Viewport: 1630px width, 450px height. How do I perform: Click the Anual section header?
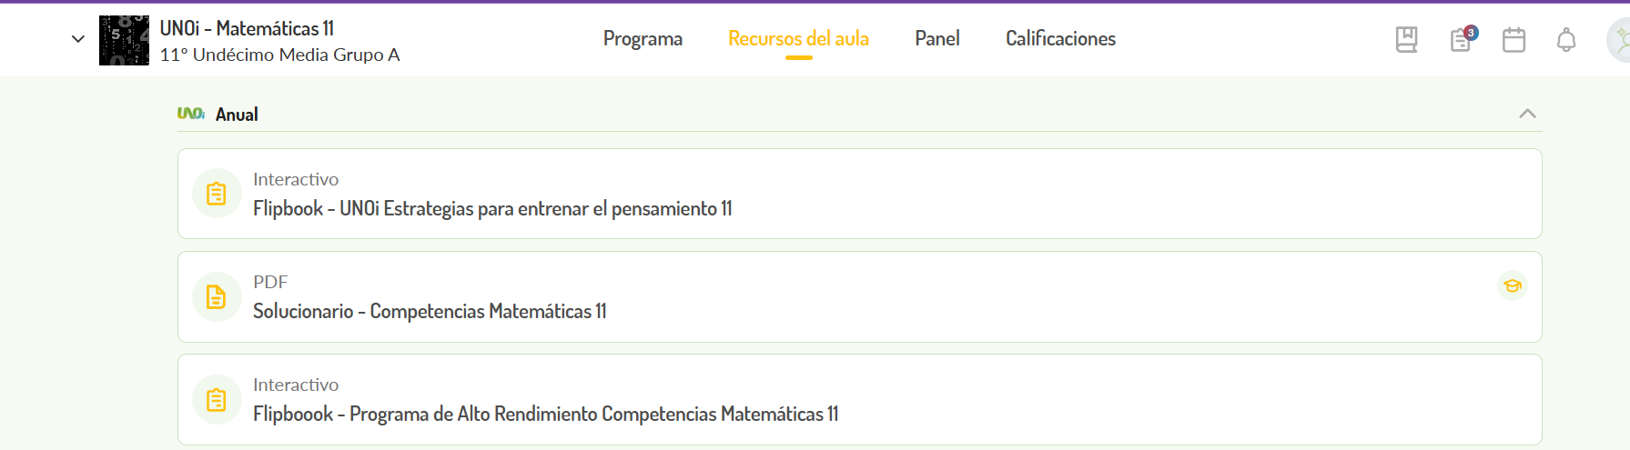pos(237,115)
